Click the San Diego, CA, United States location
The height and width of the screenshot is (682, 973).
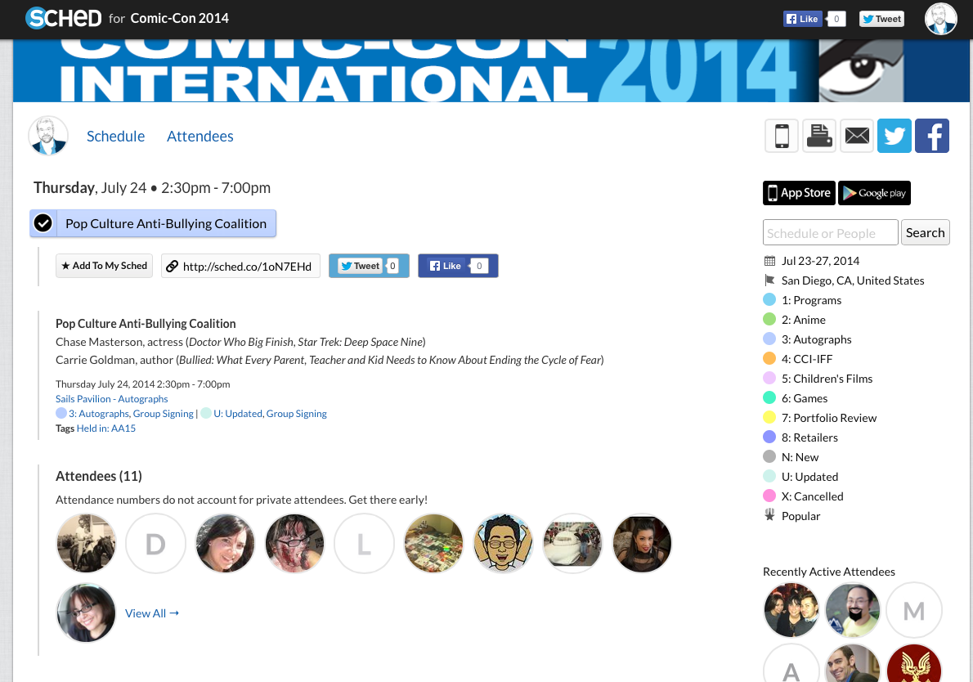click(853, 280)
